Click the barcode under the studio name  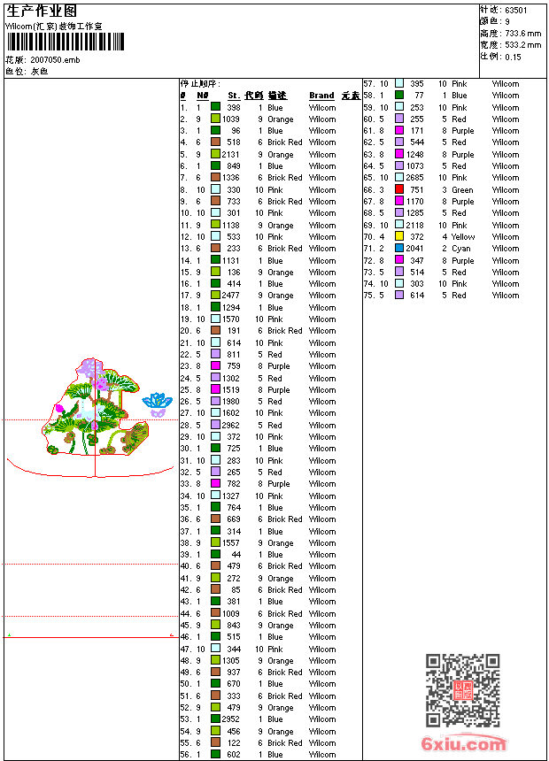coord(66,42)
